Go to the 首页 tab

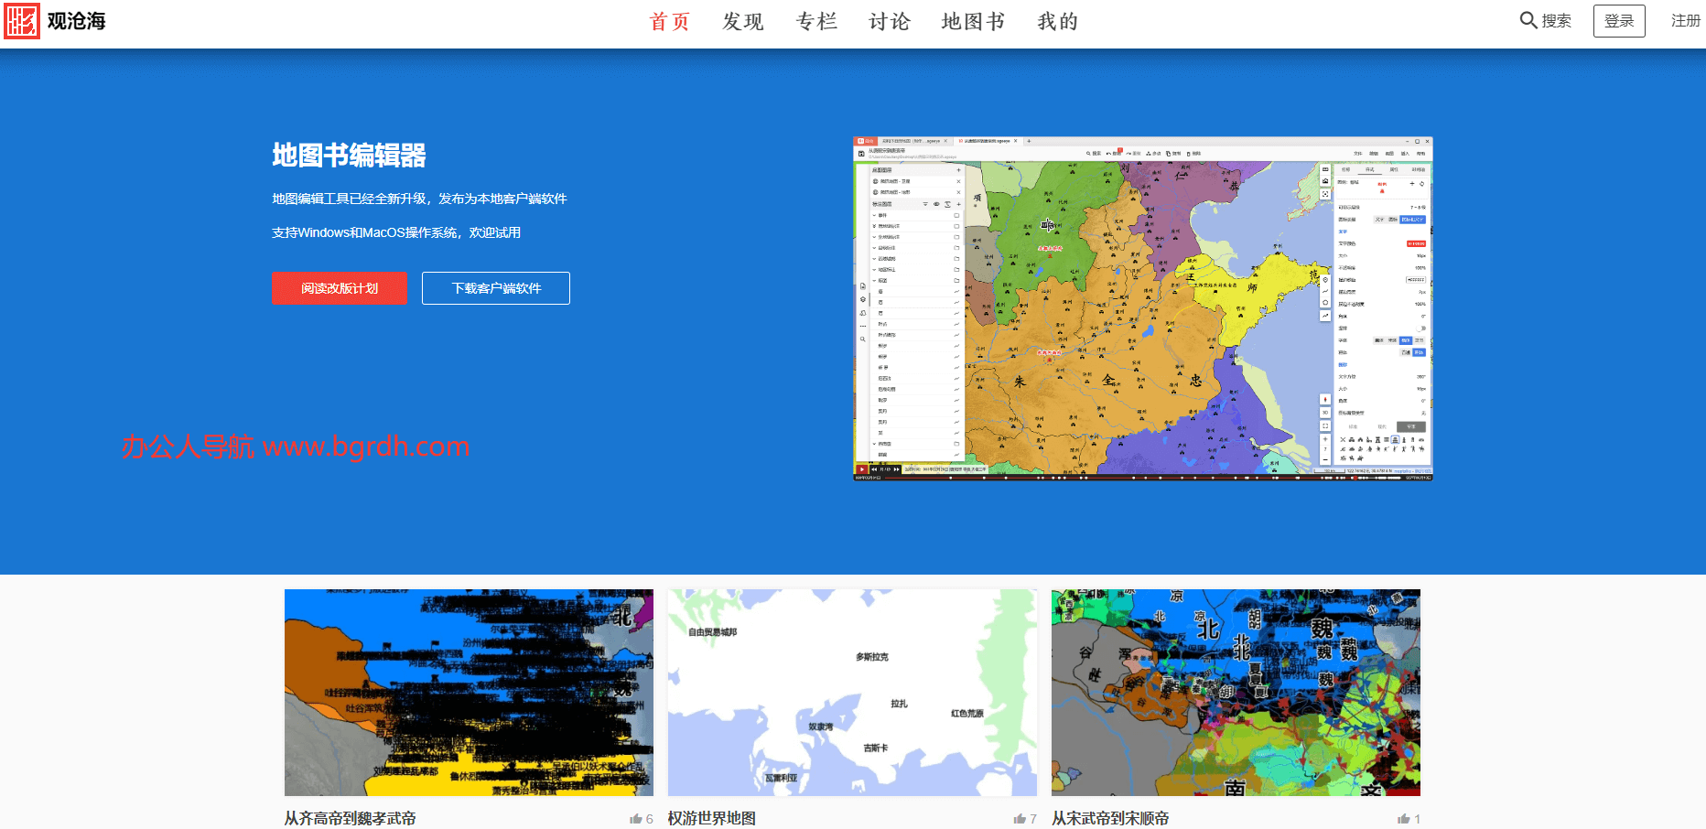(669, 21)
